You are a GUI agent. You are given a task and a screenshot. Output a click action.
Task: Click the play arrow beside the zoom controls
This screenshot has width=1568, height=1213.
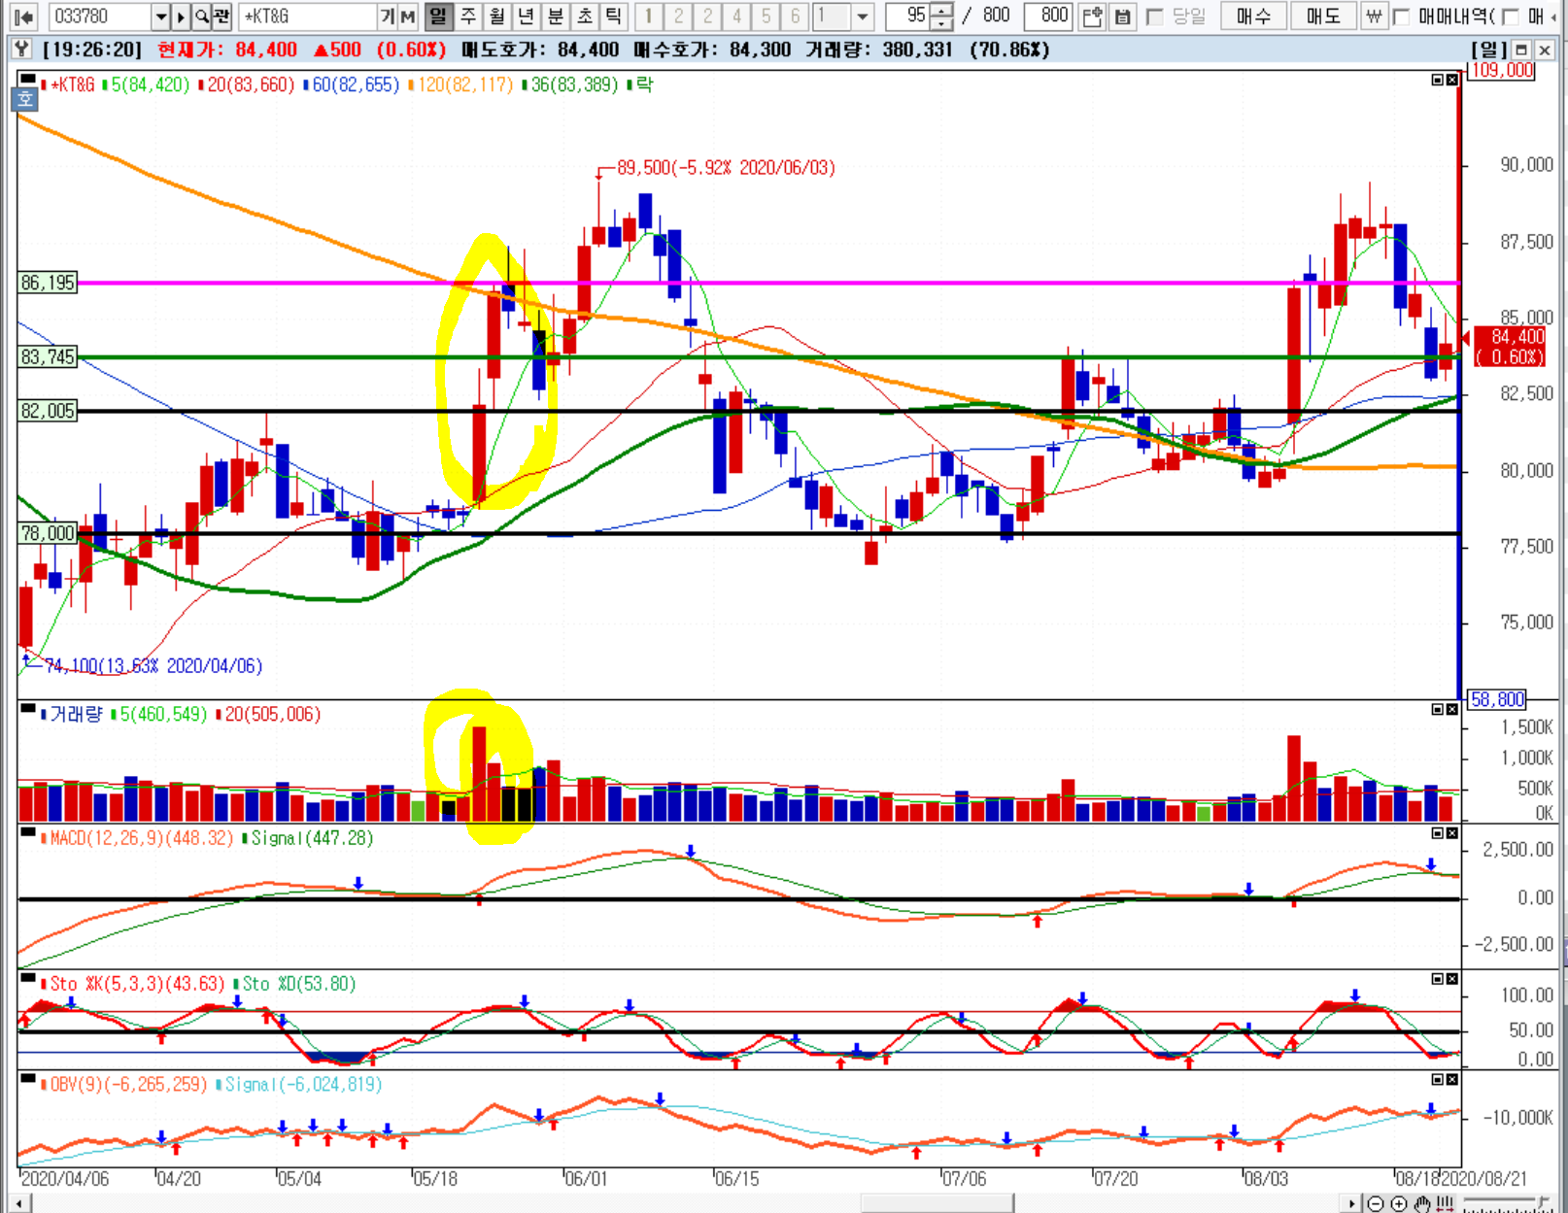point(1352,1204)
